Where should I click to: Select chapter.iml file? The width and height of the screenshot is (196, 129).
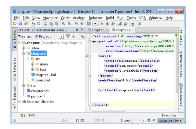pos(38,91)
